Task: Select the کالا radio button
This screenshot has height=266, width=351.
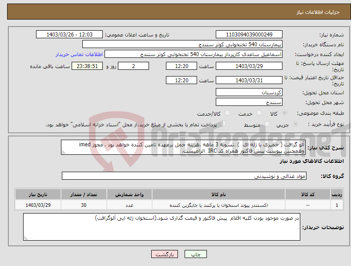Action: [285, 113]
